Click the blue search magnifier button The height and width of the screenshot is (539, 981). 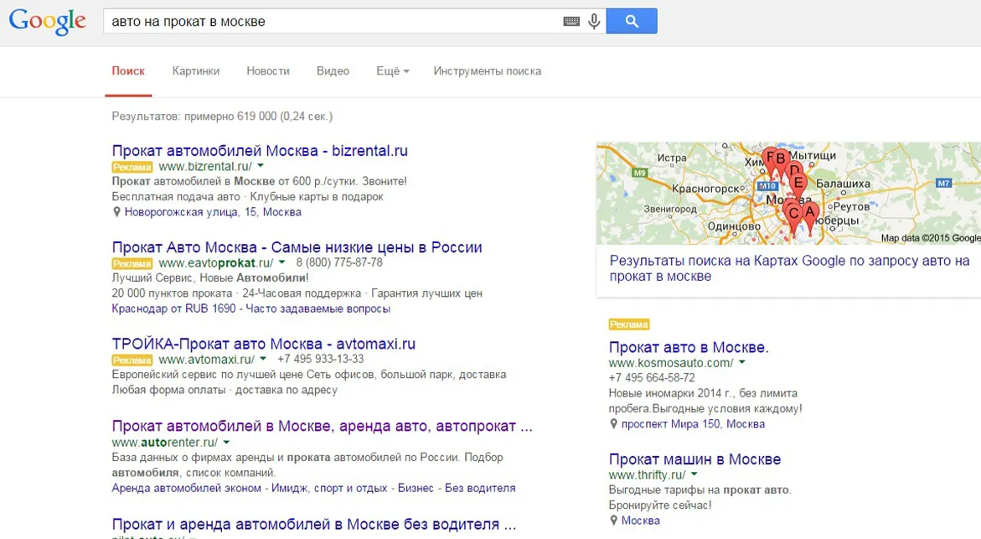632,21
